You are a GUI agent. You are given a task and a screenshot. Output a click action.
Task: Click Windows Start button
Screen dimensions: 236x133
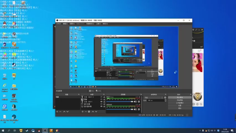pos(3,131)
